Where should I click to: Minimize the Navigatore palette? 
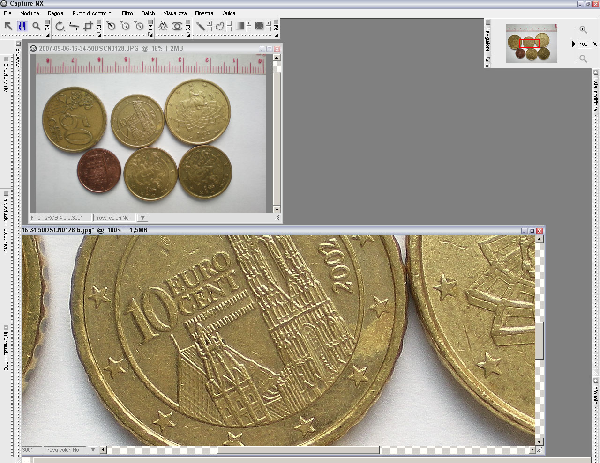click(x=487, y=22)
